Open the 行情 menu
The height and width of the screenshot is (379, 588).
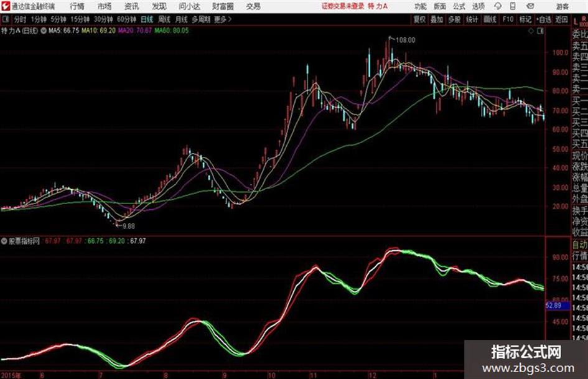click(x=77, y=6)
